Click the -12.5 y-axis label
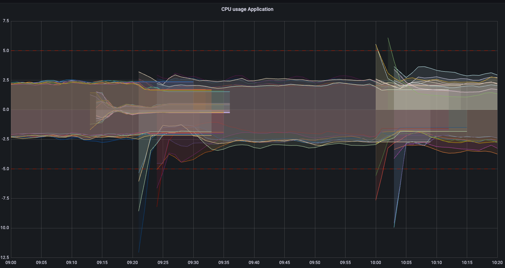 pos(5,257)
